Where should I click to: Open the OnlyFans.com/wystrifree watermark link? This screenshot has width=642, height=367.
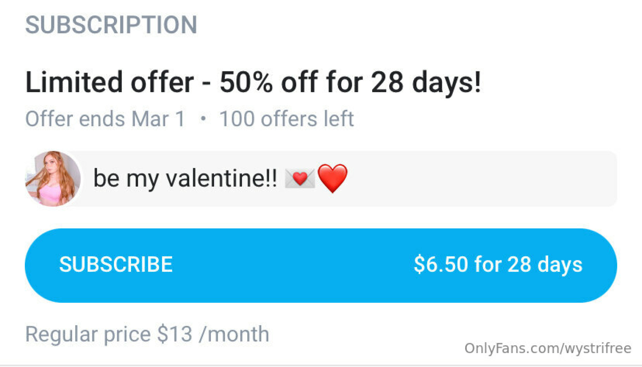(548, 348)
